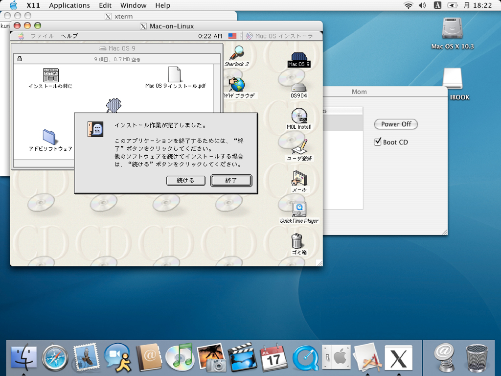Click the battery status icon in the menu bar
This screenshot has width=501, height=376.
452,5
